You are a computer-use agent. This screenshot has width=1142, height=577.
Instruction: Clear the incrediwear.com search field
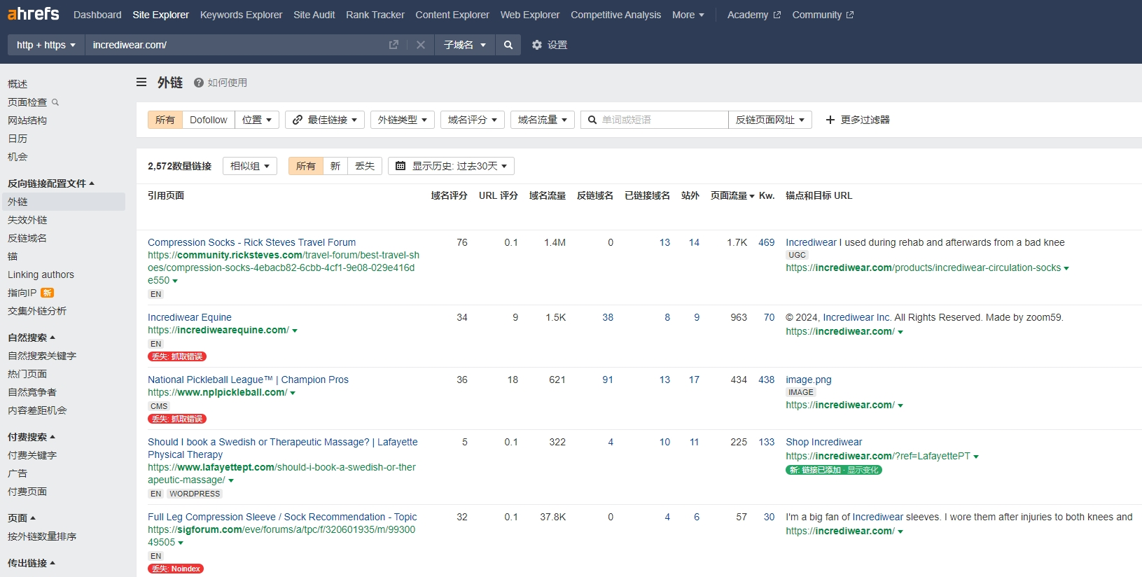pyautogui.click(x=420, y=45)
